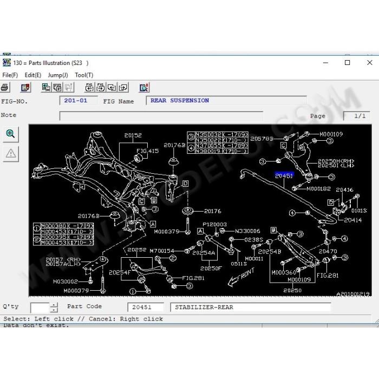
Task: Go to next FIG with right arrow
Action: tap(101, 87)
